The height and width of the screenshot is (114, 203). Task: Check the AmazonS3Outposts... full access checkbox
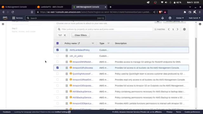point(57,85)
